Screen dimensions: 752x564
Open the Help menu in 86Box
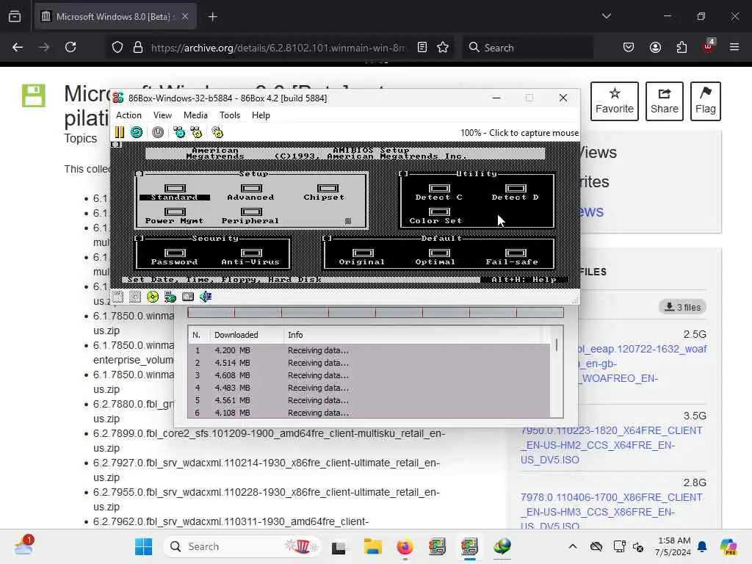[x=261, y=115]
